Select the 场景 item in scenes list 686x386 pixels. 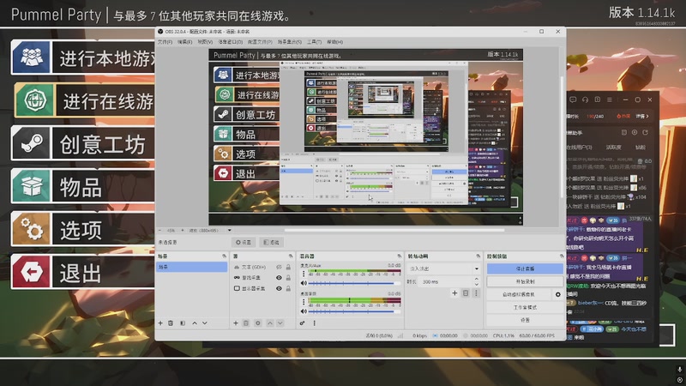191,267
